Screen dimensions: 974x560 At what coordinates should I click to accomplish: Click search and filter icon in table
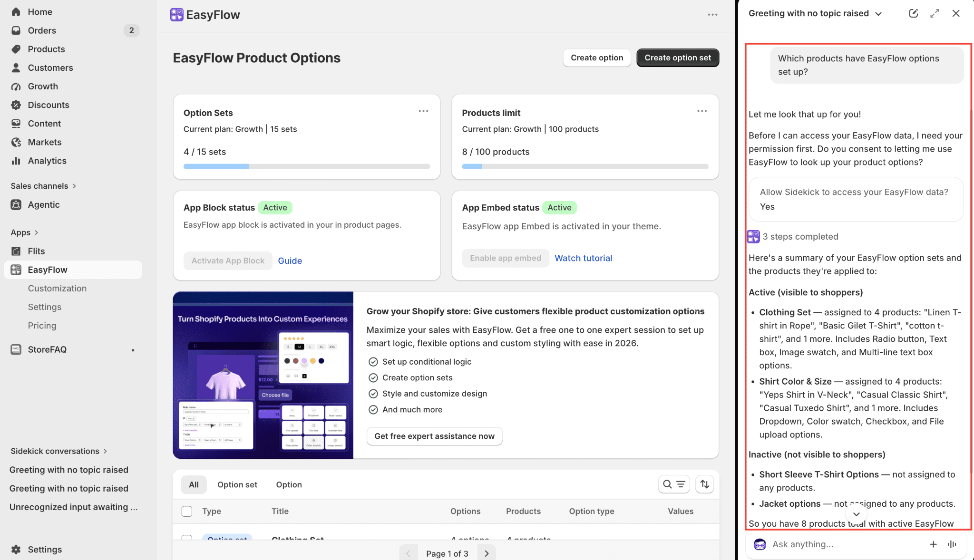pos(674,484)
